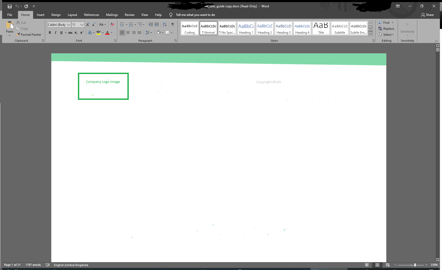This screenshot has width=442, height=270.
Task: Switch to Web Layout view
Action: coord(388,265)
